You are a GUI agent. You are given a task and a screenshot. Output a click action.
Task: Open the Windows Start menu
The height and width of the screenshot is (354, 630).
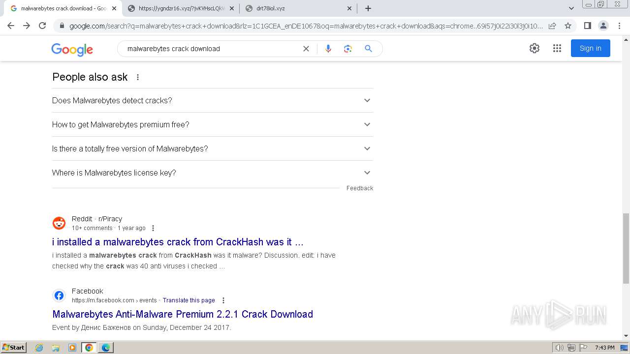pos(13,348)
